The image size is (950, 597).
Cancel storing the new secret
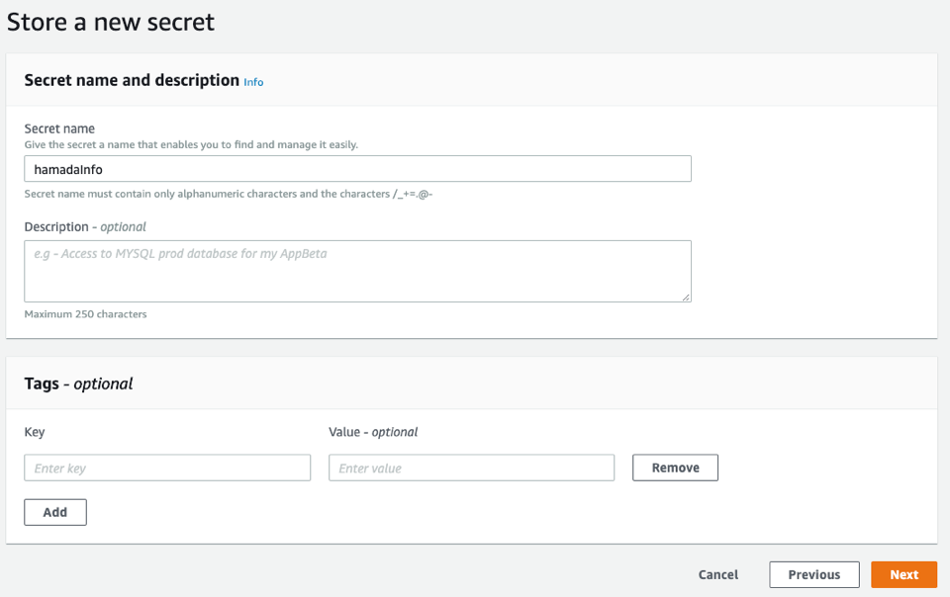tap(717, 574)
